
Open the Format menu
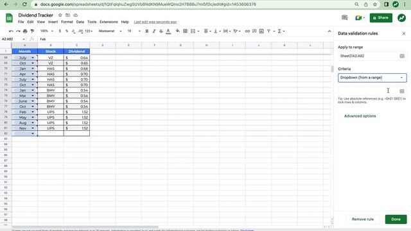coord(67,22)
